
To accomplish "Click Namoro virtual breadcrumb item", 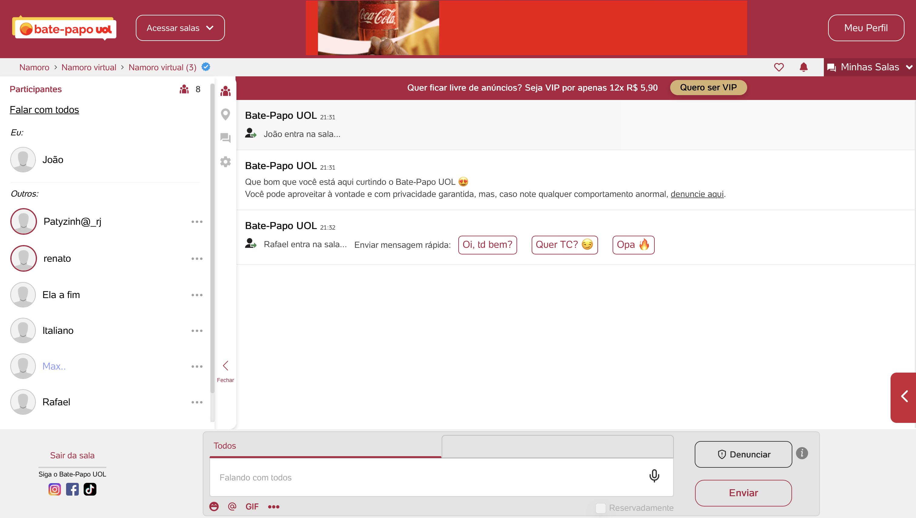I will (x=89, y=67).
